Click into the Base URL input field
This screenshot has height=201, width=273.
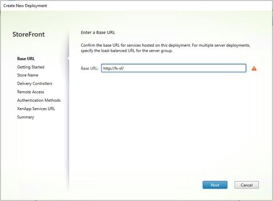[x=174, y=68]
